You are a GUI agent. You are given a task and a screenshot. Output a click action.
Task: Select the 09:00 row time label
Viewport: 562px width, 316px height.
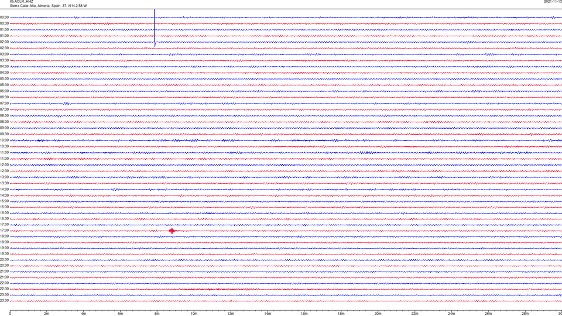point(4,128)
